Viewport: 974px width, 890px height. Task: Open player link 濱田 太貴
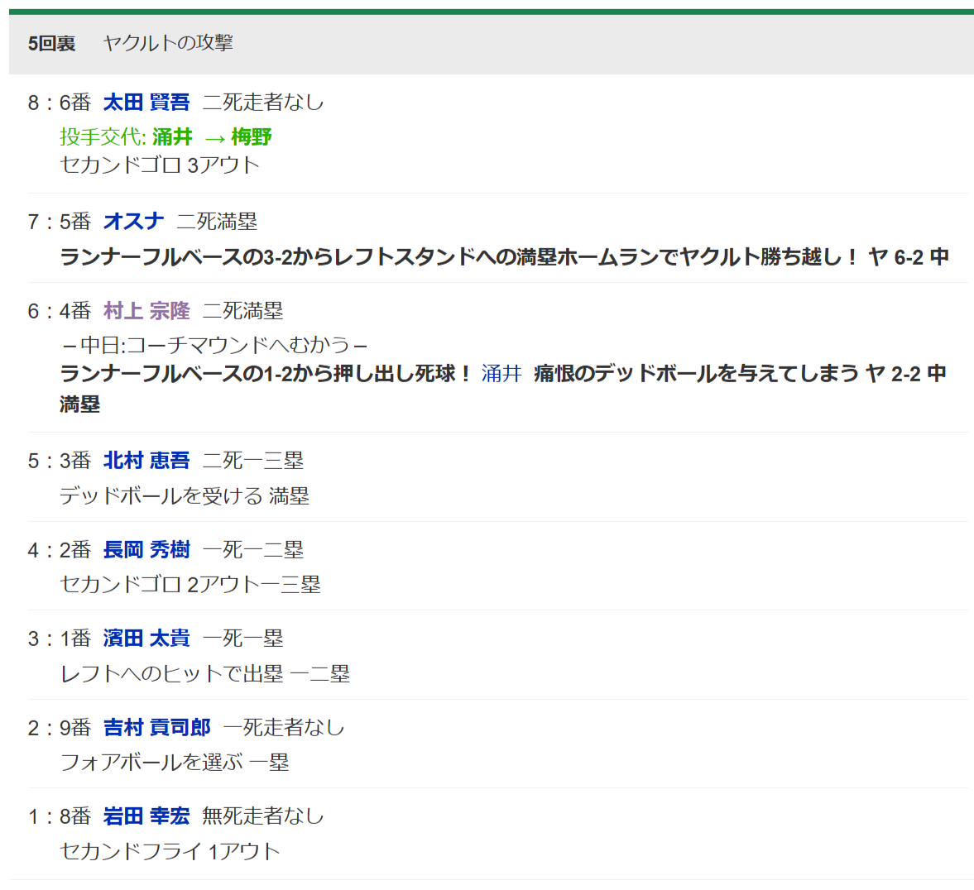(146, 638)
